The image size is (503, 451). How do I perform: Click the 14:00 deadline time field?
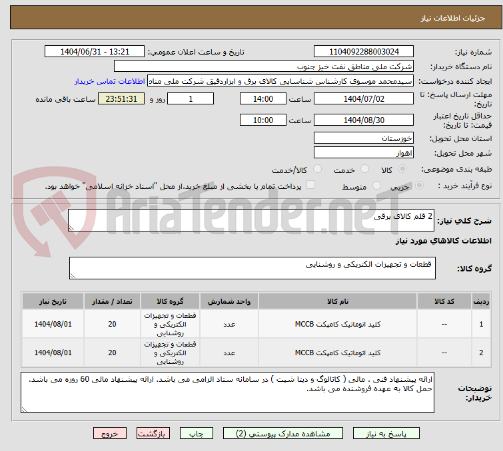[x=262, y=98]
